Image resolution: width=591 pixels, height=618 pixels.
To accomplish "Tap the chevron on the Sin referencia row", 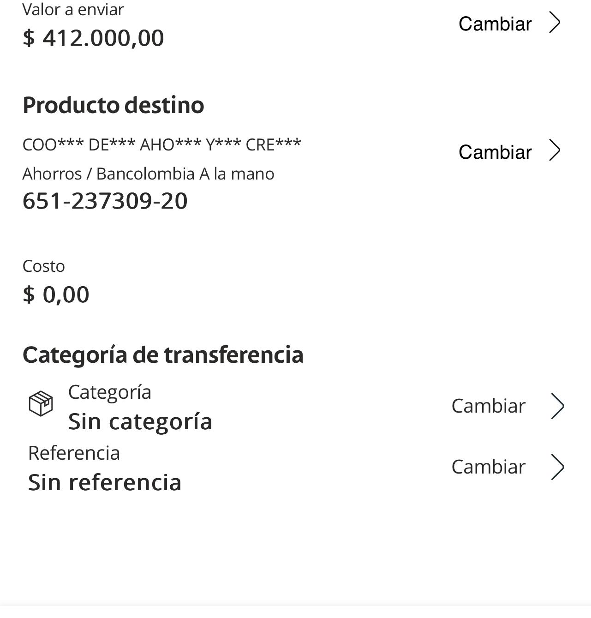I will tap(557, 467).
